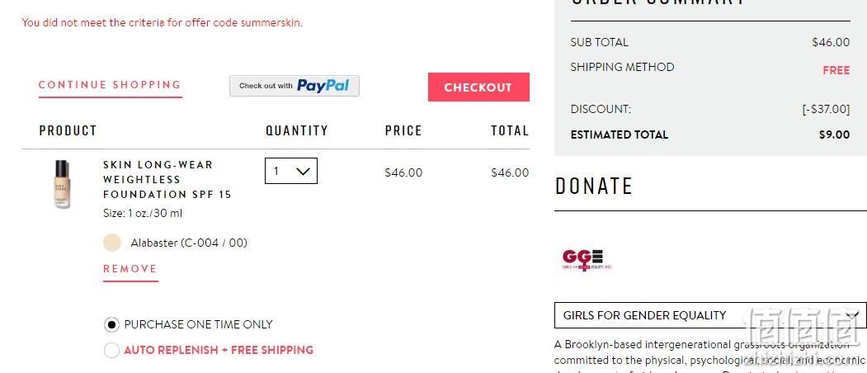Click the Auto Replenish + Free Shipping label
This screenshot has height=373, width=867.
point(219,351)
